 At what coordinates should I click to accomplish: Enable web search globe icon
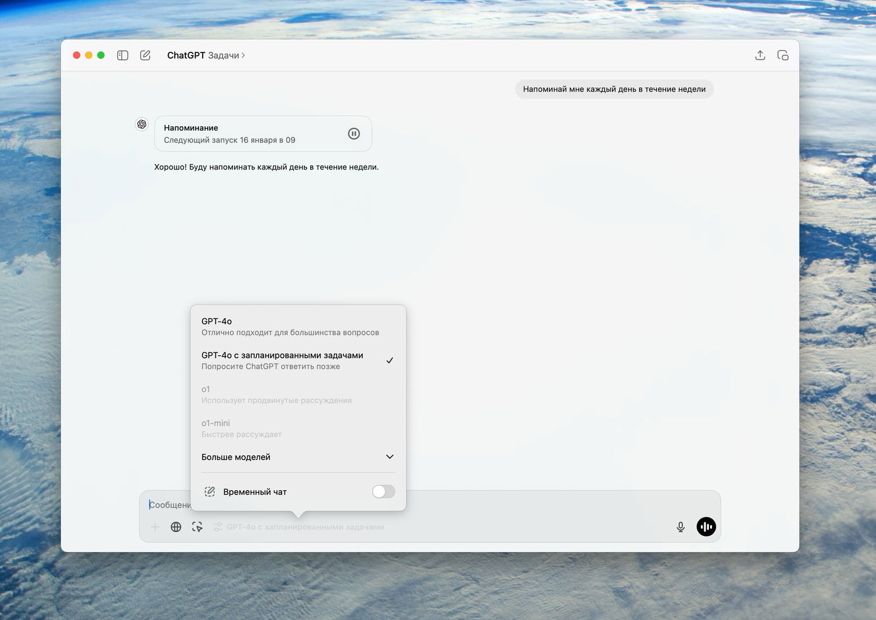pos(176,527)
